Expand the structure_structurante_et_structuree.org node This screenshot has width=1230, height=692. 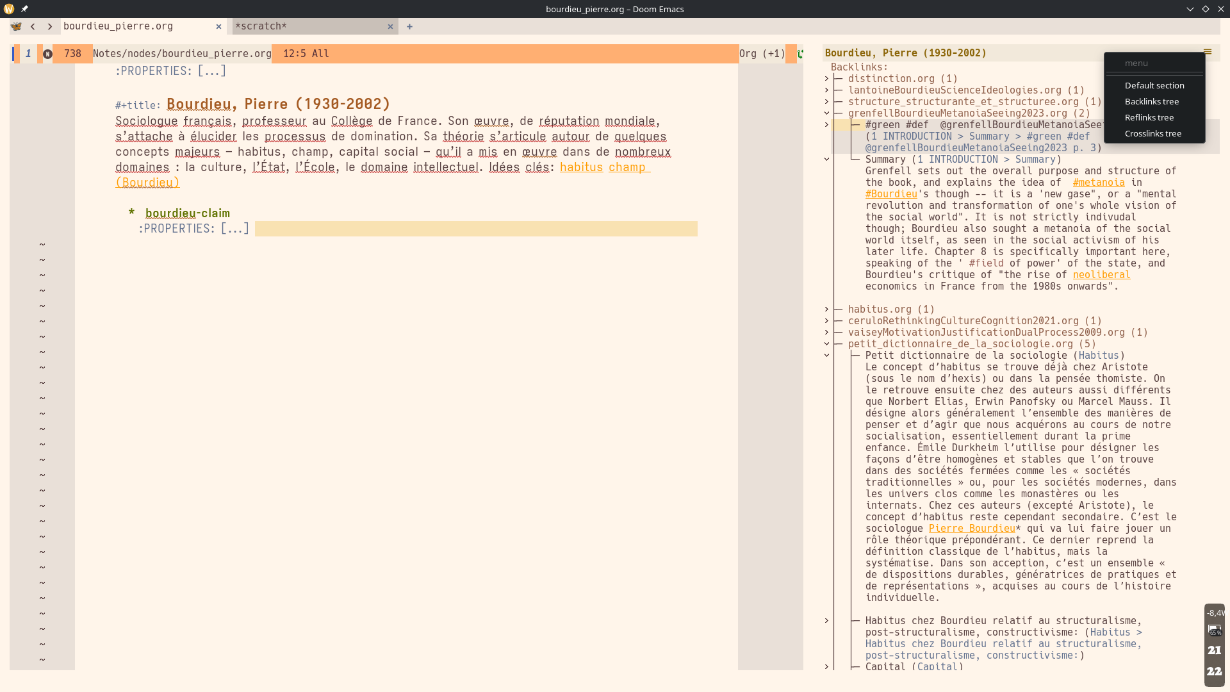(826, 102)
